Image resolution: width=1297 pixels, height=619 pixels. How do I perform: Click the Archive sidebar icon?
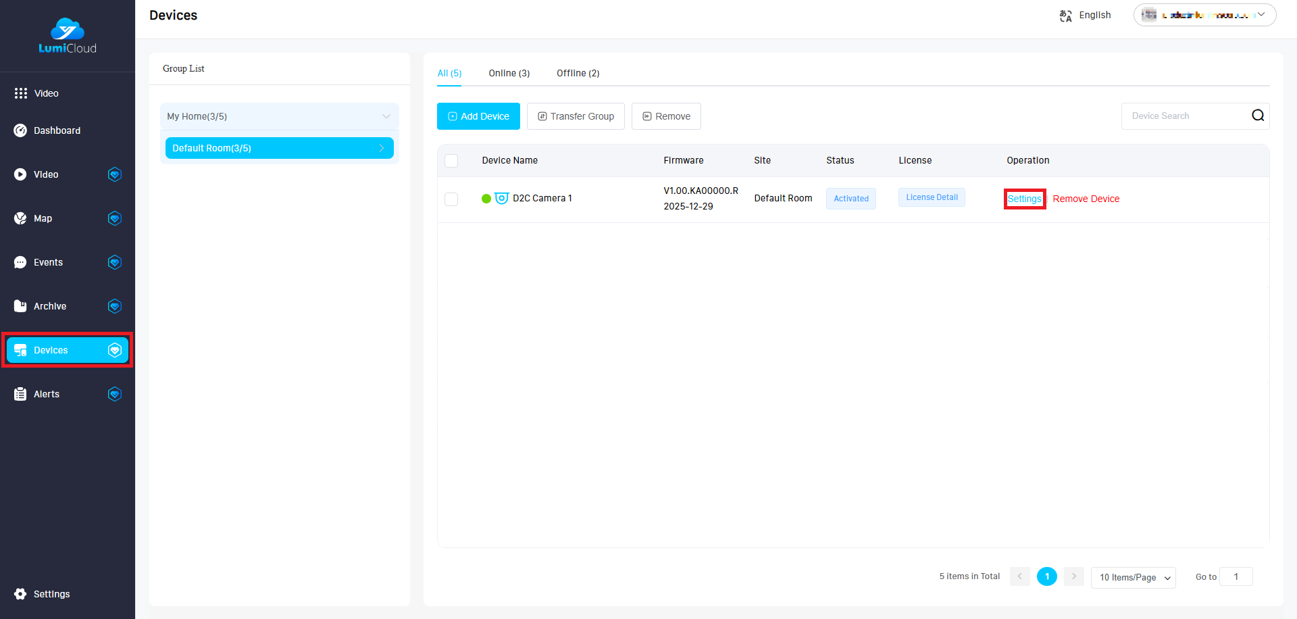pos(20,306)
